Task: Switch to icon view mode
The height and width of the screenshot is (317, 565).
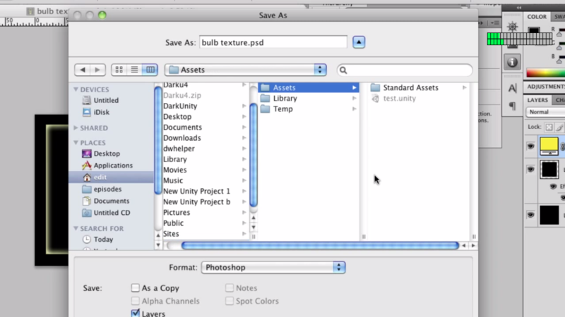Action: click(119, 70)
